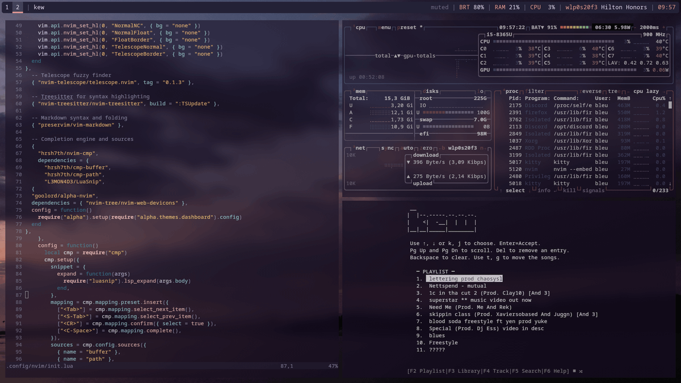The width and height of the screenshot is (681, 383).
Task: Toggle 'auto' scaling in btop net box
Action: click(408, 148)
